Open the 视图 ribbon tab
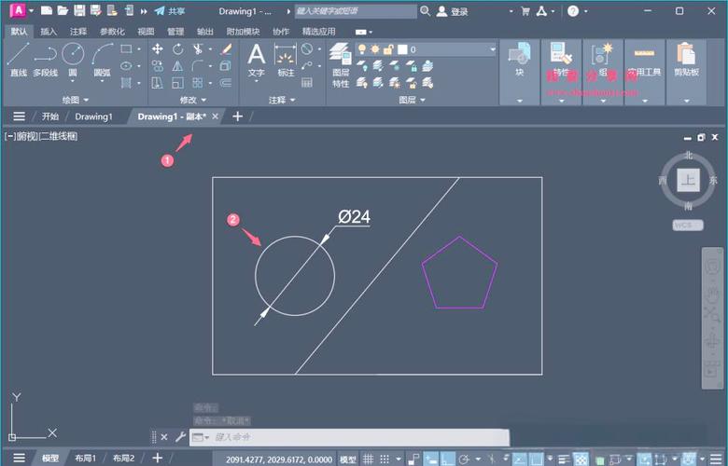This screenshot has width=728, height=466. click(146, 32)
